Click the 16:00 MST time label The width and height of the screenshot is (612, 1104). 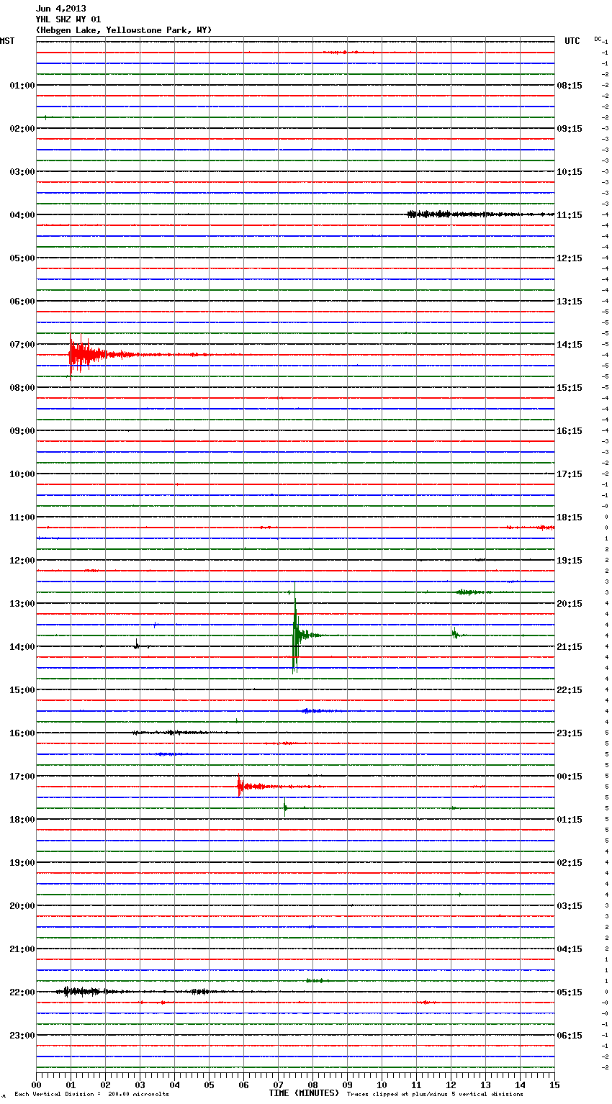(x=22, y=733)
